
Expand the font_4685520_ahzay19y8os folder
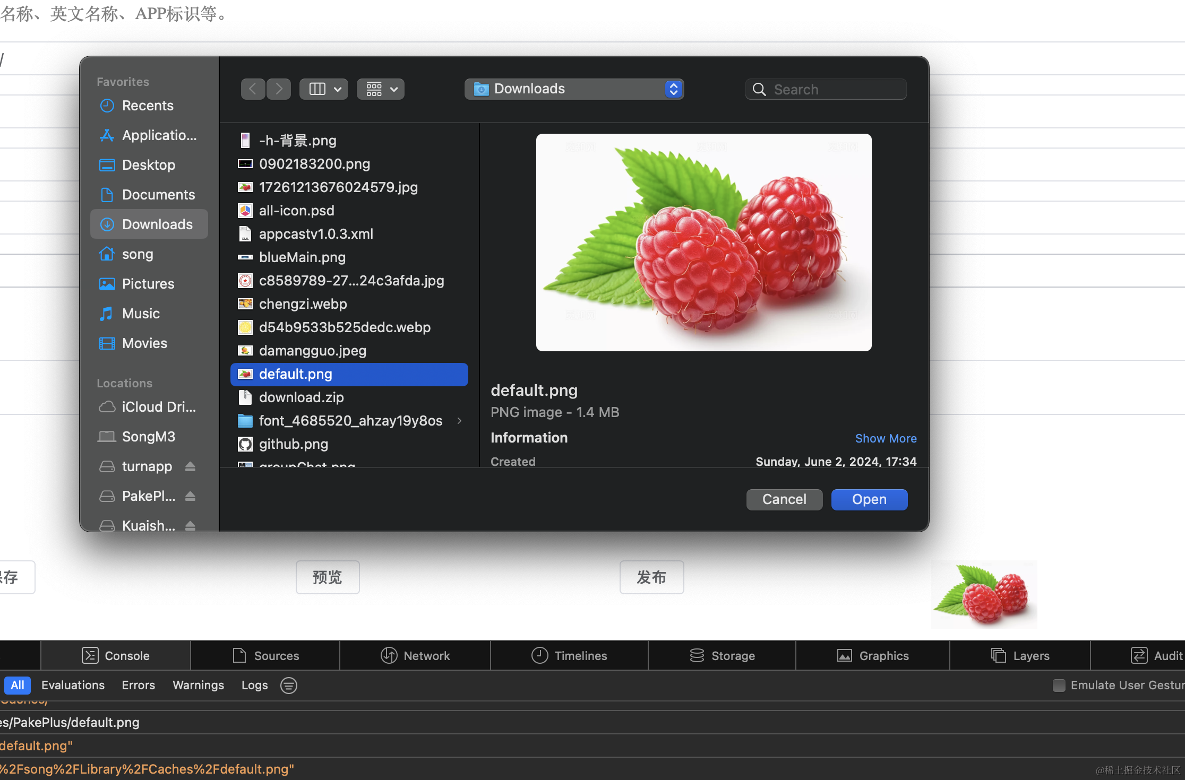pyautogui.click(x=459, y=421)
